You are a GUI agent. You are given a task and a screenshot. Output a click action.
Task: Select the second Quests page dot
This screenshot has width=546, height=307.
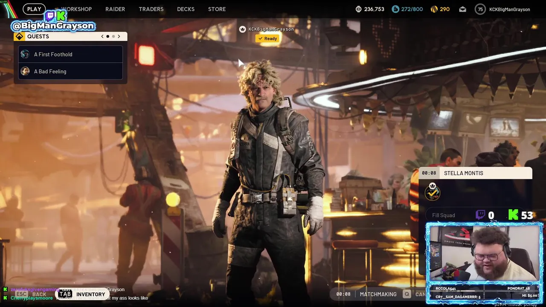point(113,36)
